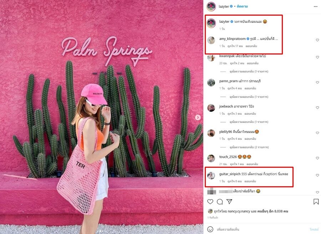Focus the add comment input field
This screenshot has width=321, height=234.
(262, 229)
